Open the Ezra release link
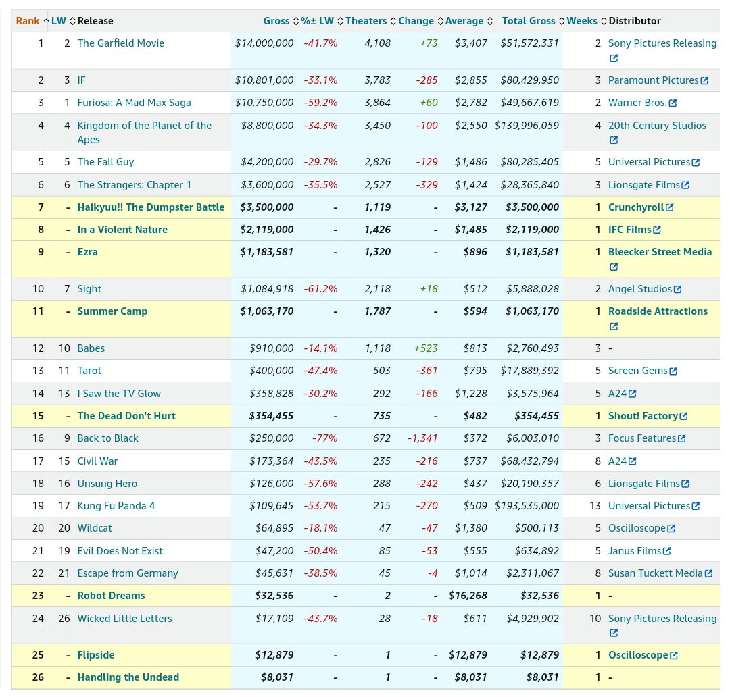 click(x=87, y=252)
